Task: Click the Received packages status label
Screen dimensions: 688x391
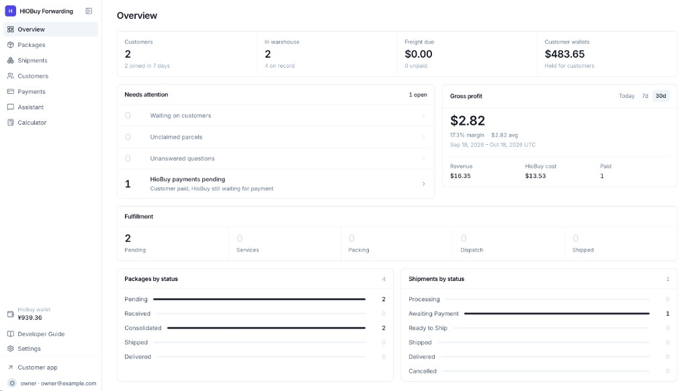Action: pos(137,313)
